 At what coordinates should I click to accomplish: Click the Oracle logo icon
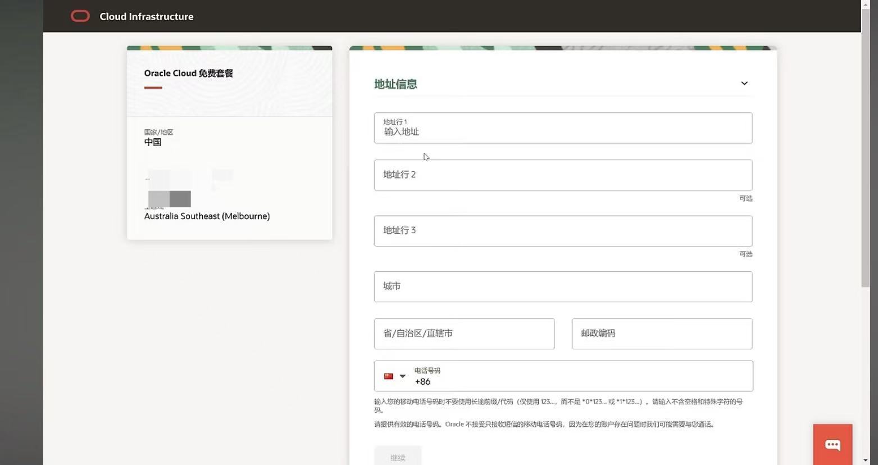pos(80,16)
